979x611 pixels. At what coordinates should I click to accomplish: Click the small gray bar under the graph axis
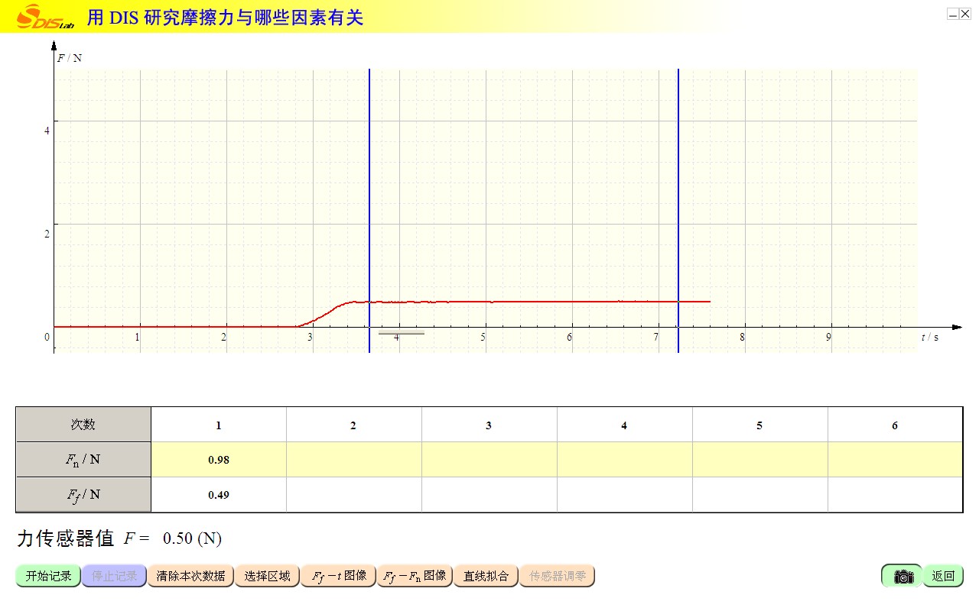tap(401, 334)
